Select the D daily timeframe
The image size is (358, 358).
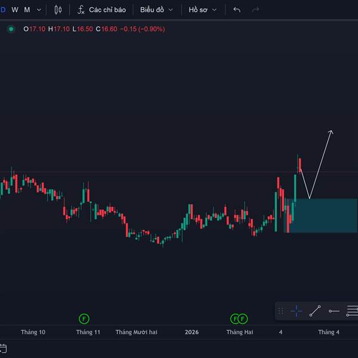[x=3, y=10]
